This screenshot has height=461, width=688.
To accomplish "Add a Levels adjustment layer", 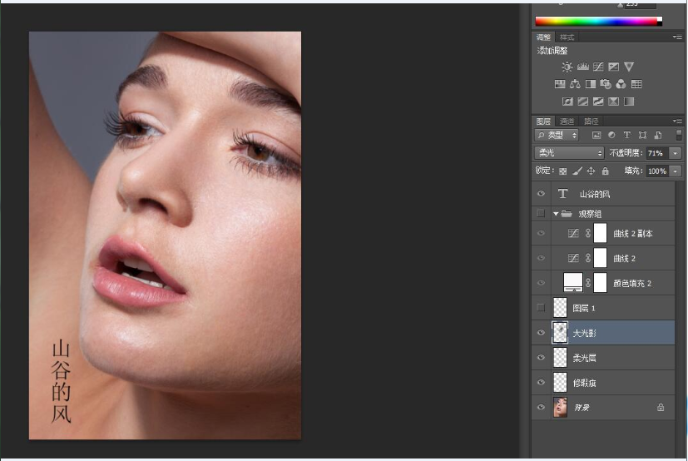I will (x=582, y=67).
